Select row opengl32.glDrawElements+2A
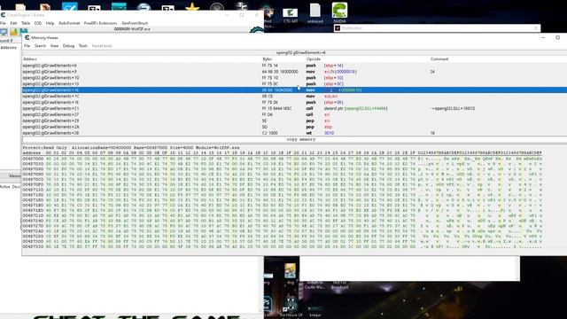The image size is (567, 319). 294,127
